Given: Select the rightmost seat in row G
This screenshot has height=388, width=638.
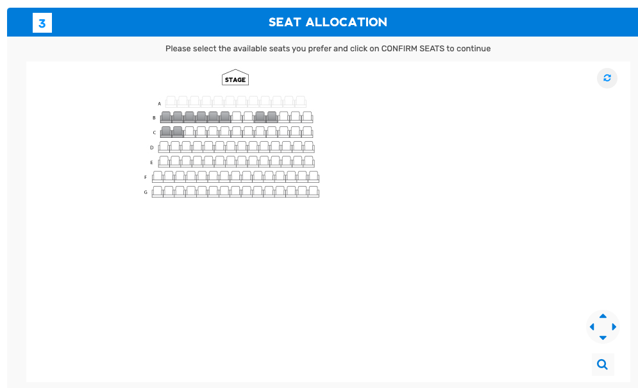Looking at the screenshot, I should [314, 191].
